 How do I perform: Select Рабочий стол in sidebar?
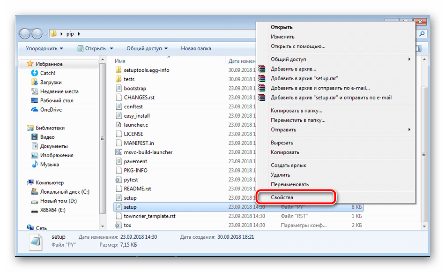pyautogui.click(x=57, y=100)
